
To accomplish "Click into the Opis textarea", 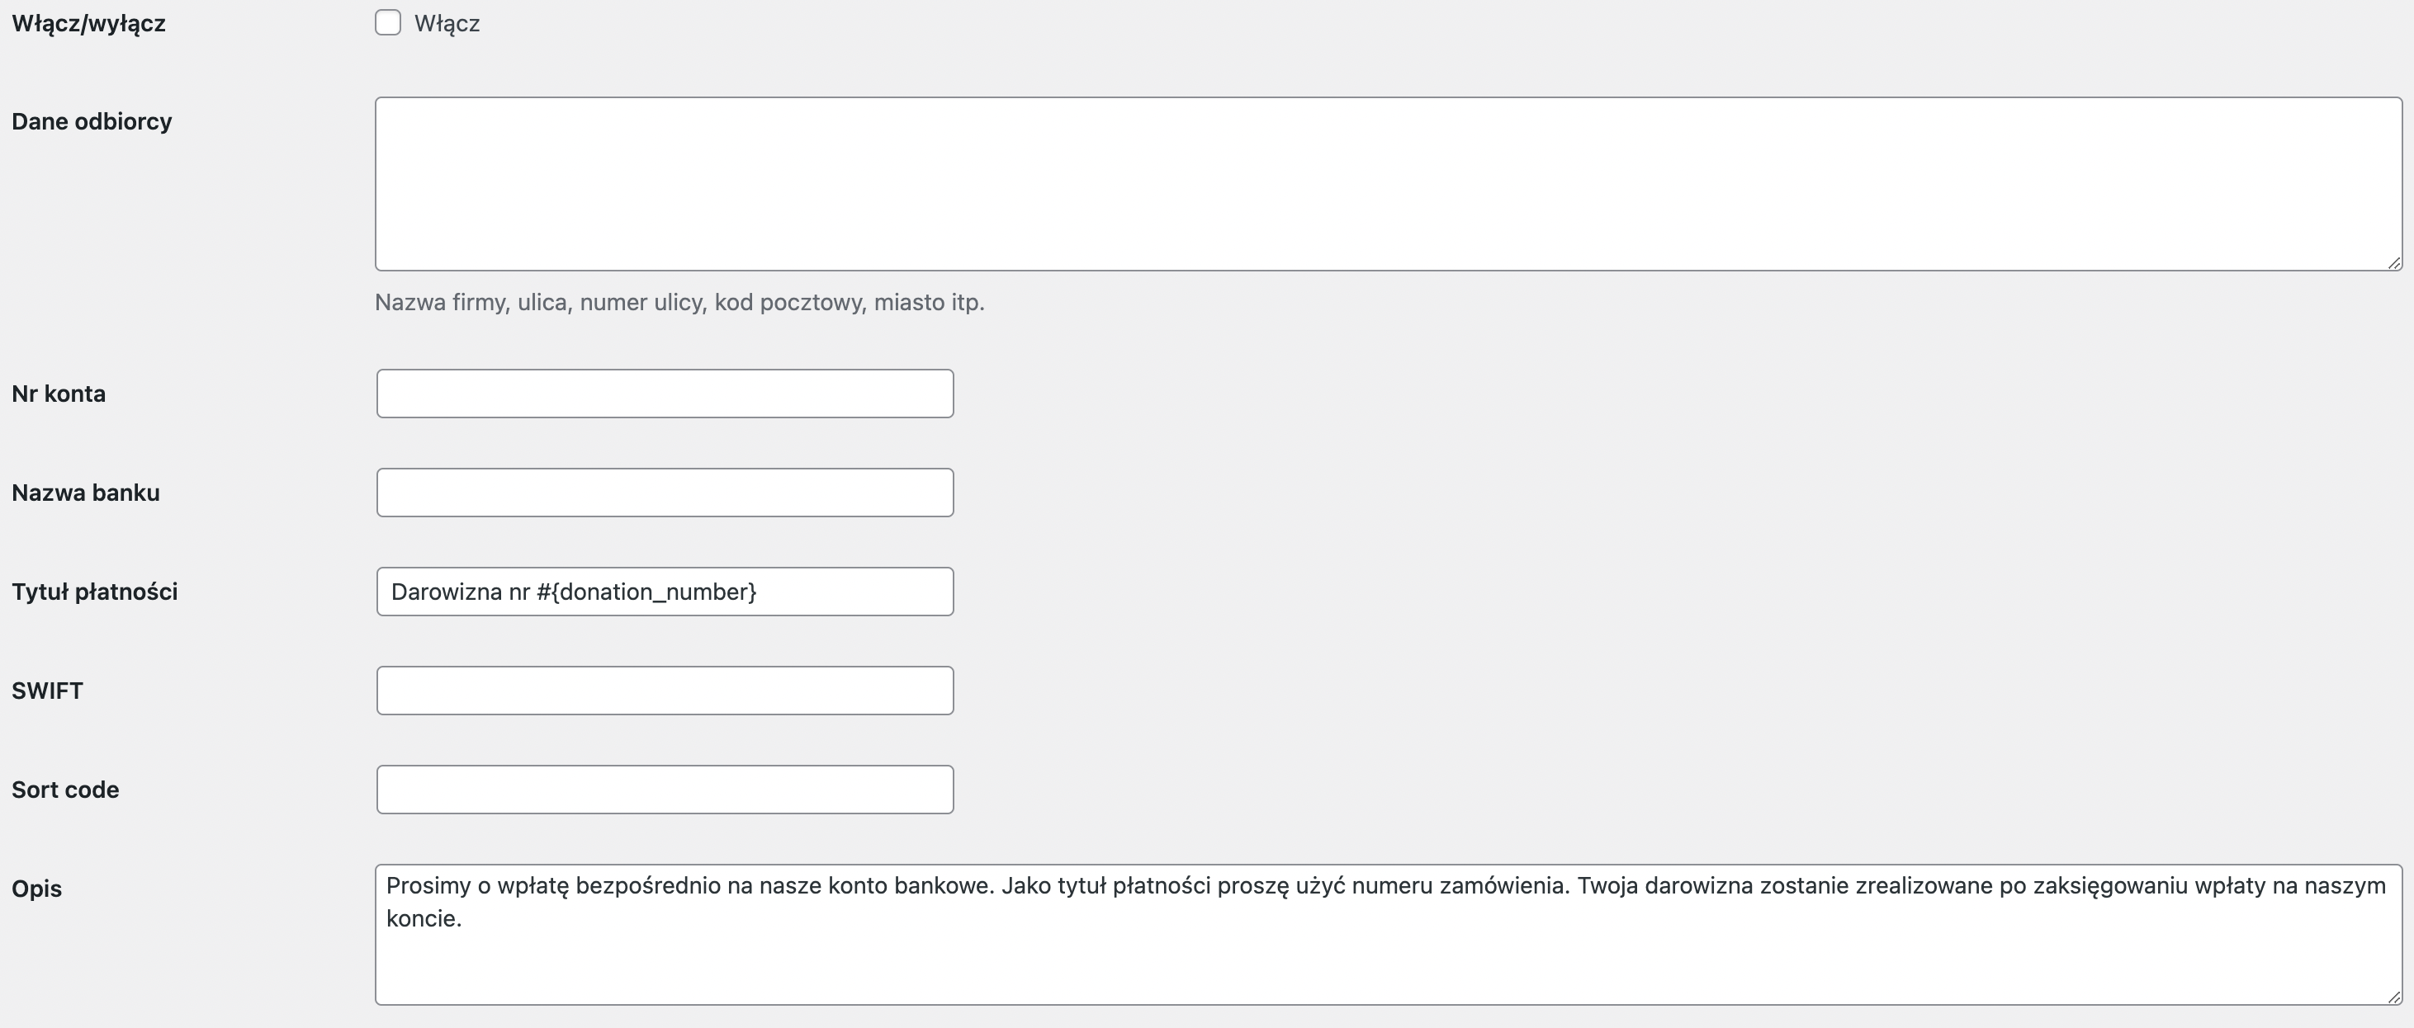I will (x=1389, y=936).
